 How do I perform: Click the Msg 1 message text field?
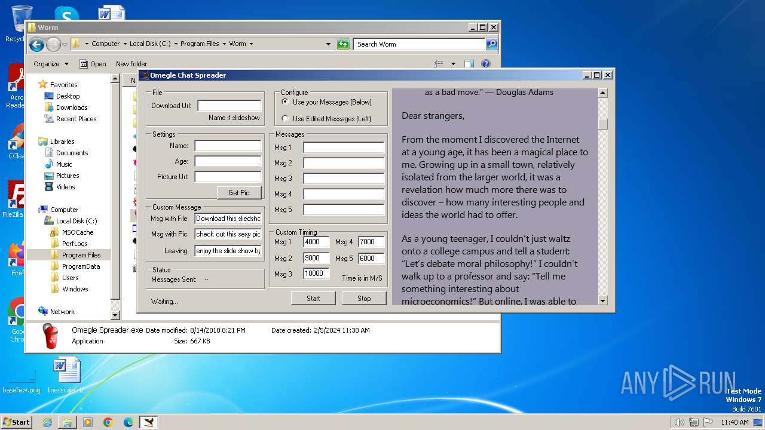(x=344, y=148)
